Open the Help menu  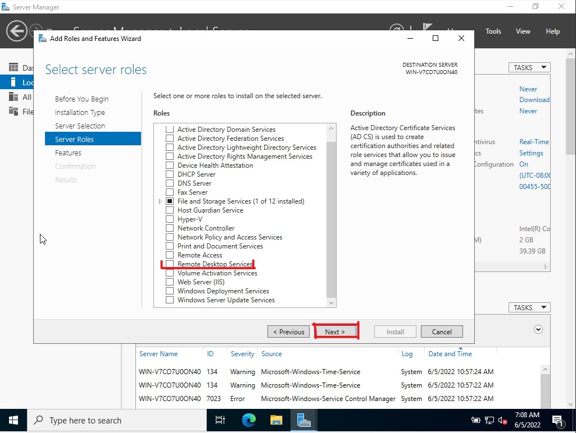552,31
